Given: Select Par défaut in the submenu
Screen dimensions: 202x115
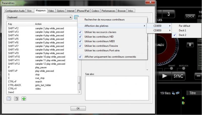Looking at the screenshot, I should coord(186,26).
